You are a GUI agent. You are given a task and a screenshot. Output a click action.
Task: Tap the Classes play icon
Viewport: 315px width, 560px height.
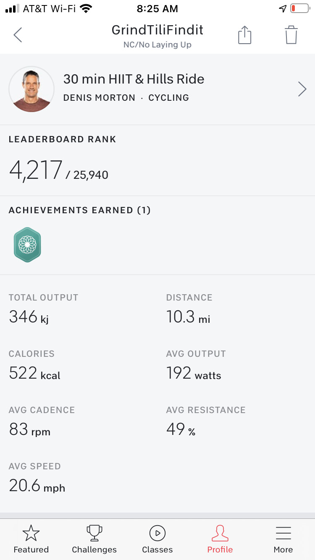tap(157, 534)
